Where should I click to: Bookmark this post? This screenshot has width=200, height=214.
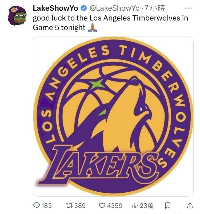pos(168,205)
